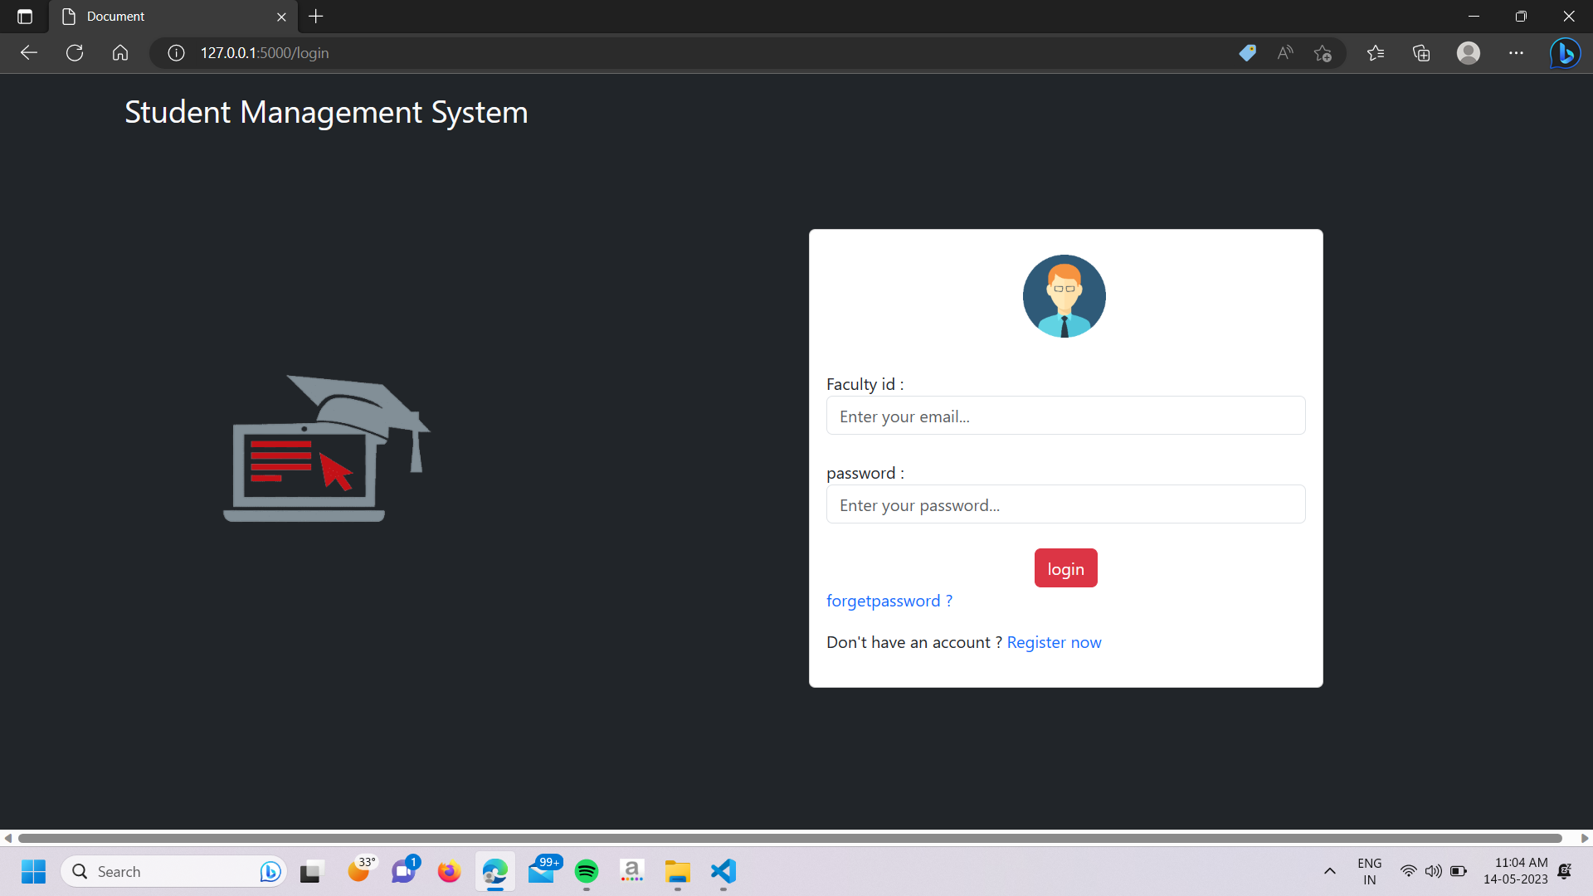This screenshot has width=1593, height=896.
Task: Open the browser Settings and more menu
Action: click(1516, 52)
